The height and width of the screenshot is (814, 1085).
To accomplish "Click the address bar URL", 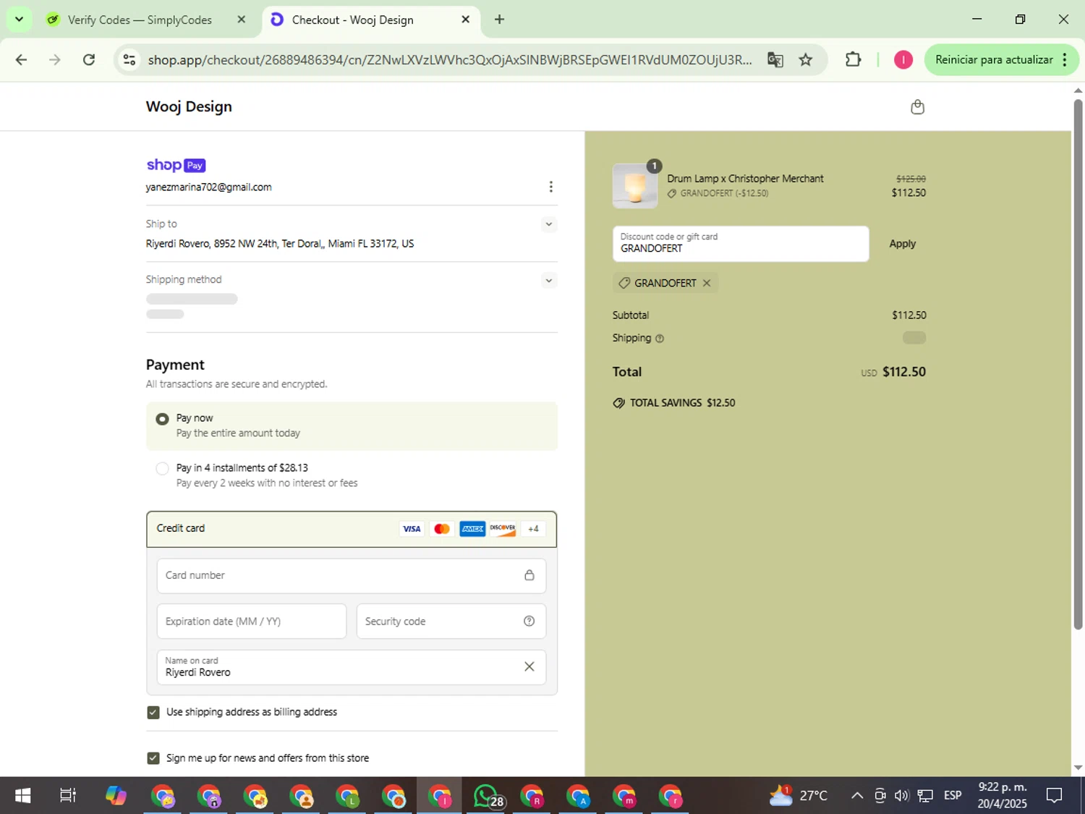I will [x=450, y=60].
